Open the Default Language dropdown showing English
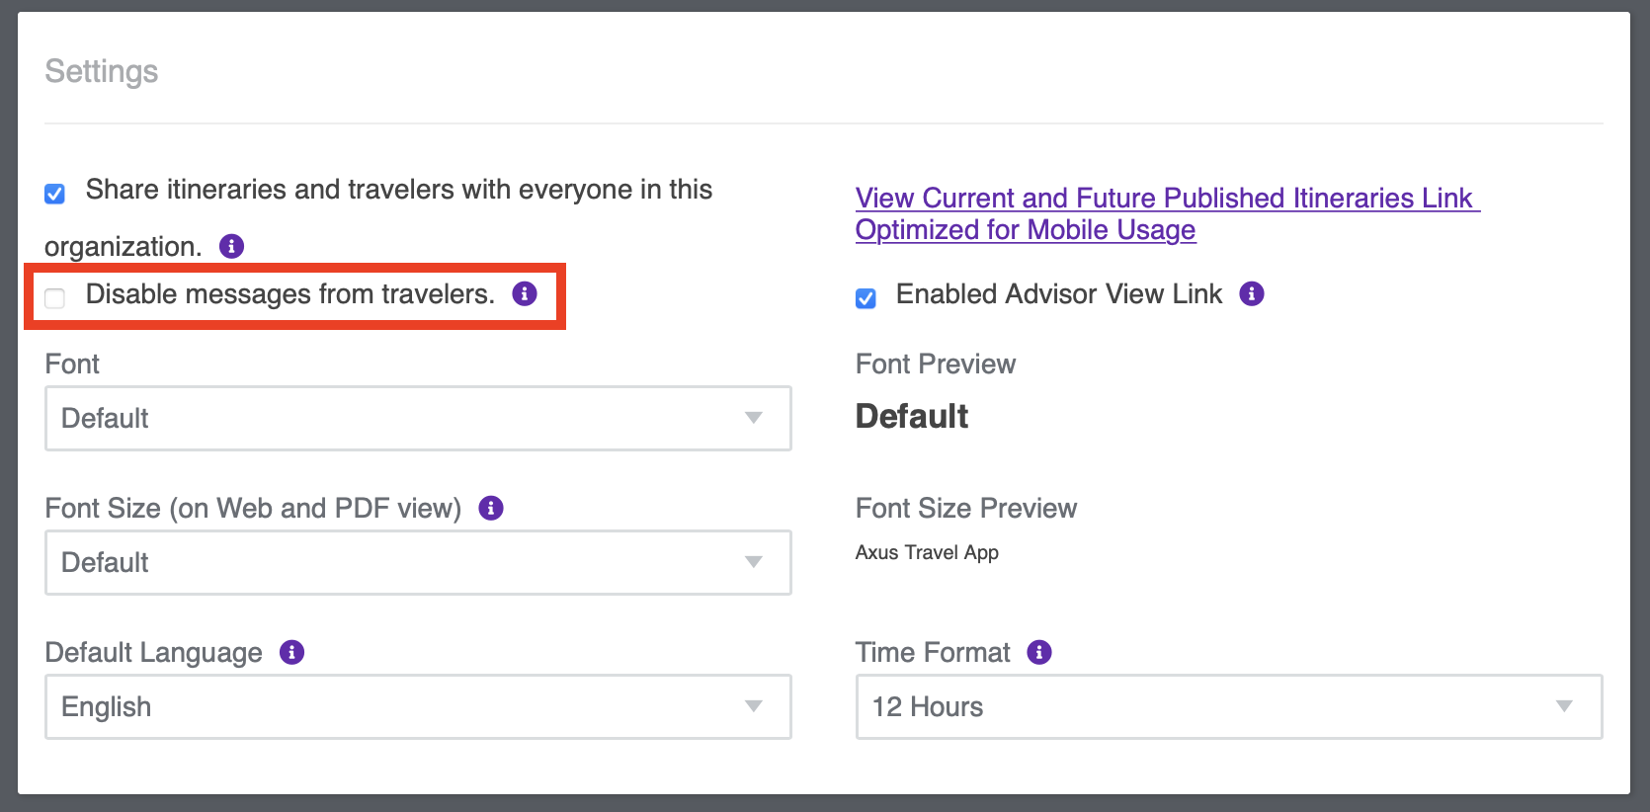Screen dimensions: 1650x812 coord(418,706)
